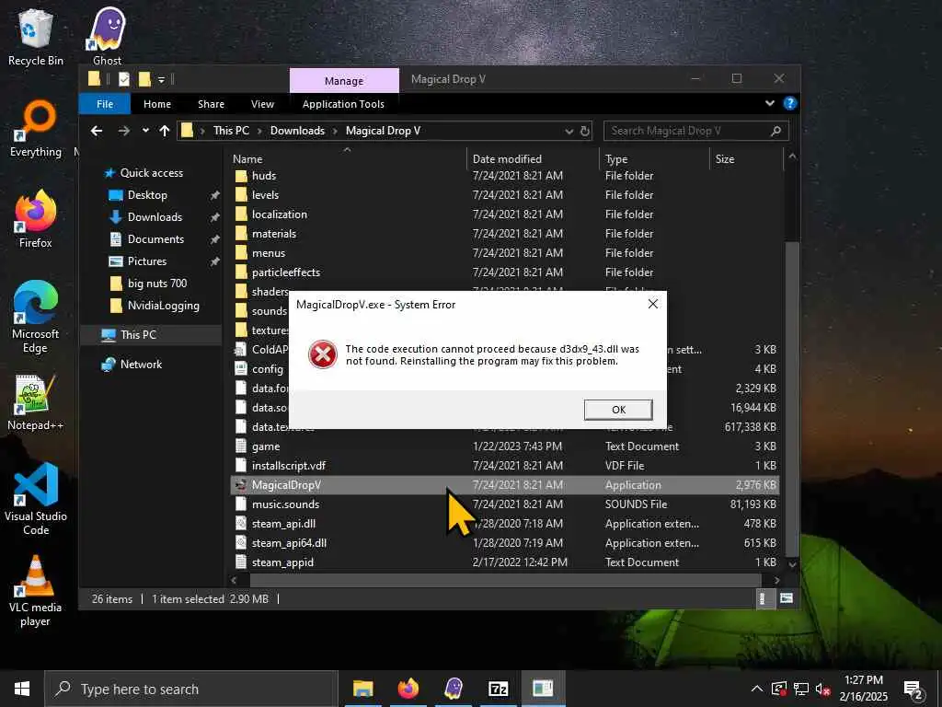Open the File menu tab
942x707 pixels.
point(105,104)
